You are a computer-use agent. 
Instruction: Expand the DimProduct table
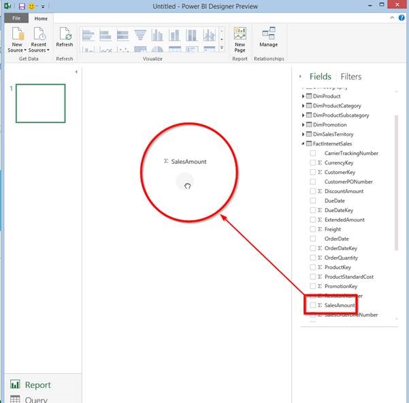click(303, 96)
